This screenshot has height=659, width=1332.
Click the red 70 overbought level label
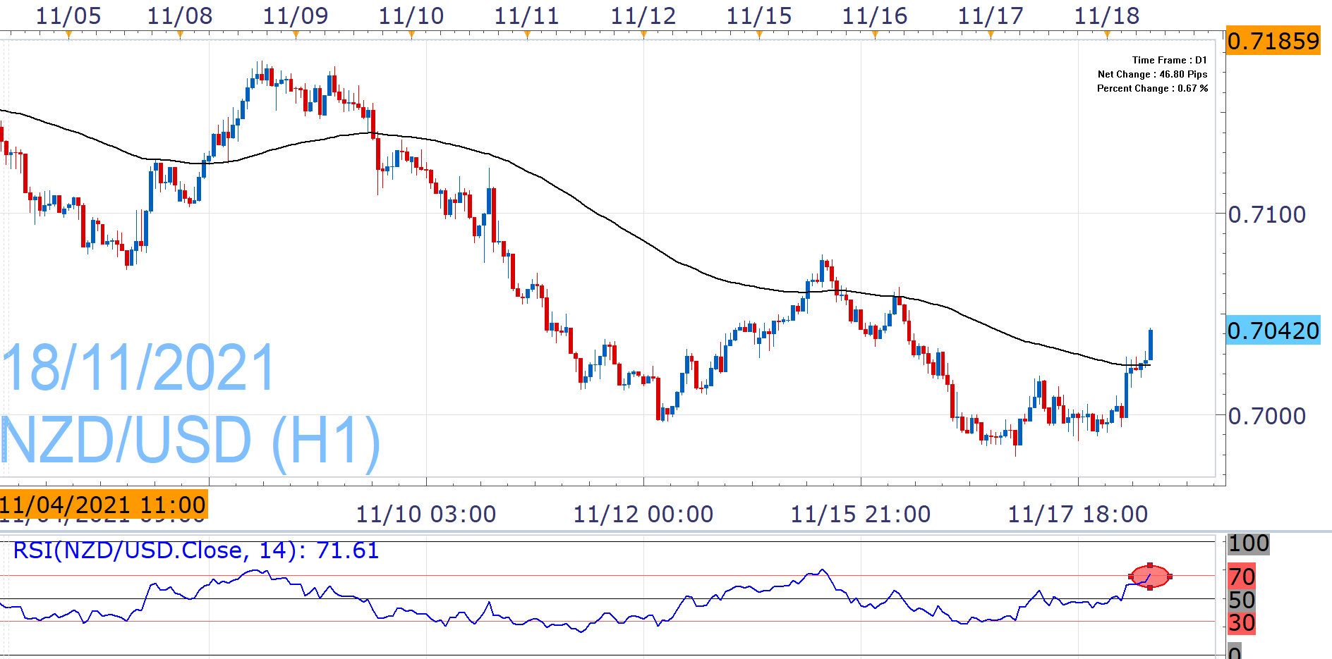pyautogui.click(x=1242, y=577)
